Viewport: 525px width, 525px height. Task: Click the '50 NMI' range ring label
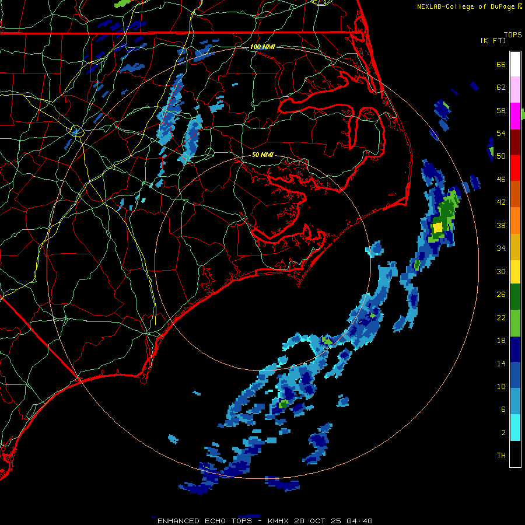(262, 155)
